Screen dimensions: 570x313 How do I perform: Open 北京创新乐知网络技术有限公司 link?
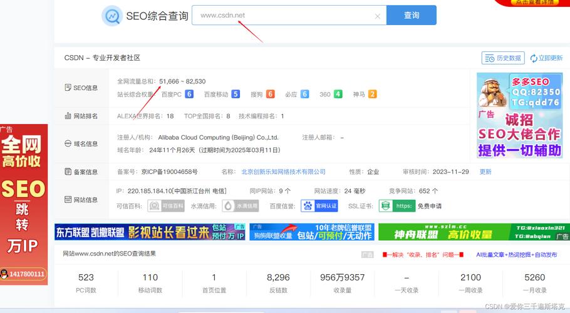(283, 172)
